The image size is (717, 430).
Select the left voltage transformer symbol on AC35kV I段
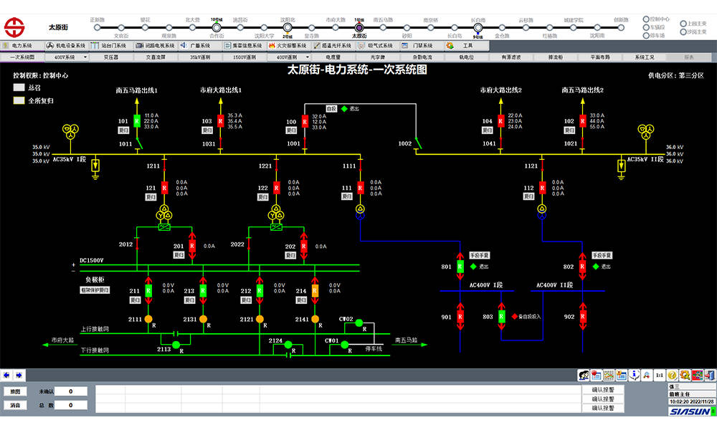tap(70, 131)
